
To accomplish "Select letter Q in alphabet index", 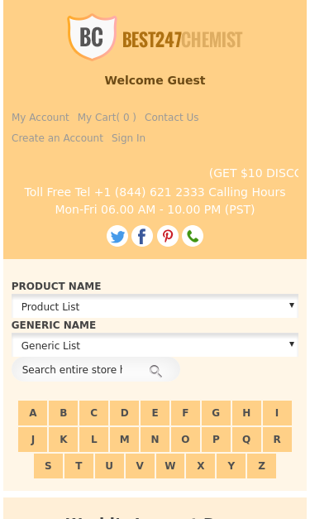I will [x=246, y=440].
